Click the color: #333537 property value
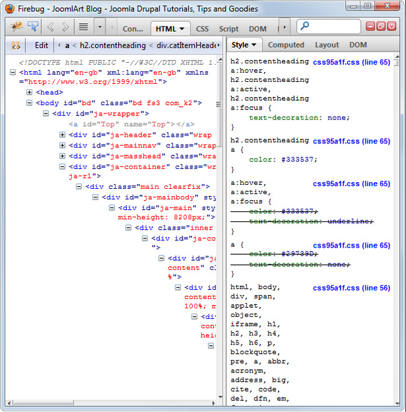406x412 pixels. click(299, 160)
